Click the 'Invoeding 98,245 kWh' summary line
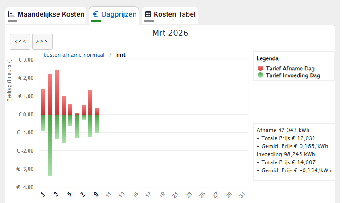The height and width of the screenshot is (203, 345). click(286, 154)
